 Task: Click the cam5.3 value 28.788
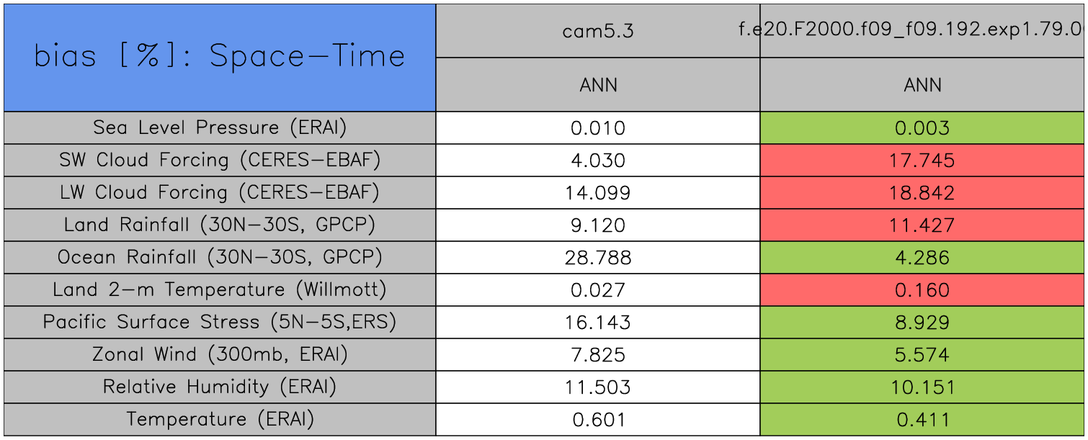pos(598,258)
